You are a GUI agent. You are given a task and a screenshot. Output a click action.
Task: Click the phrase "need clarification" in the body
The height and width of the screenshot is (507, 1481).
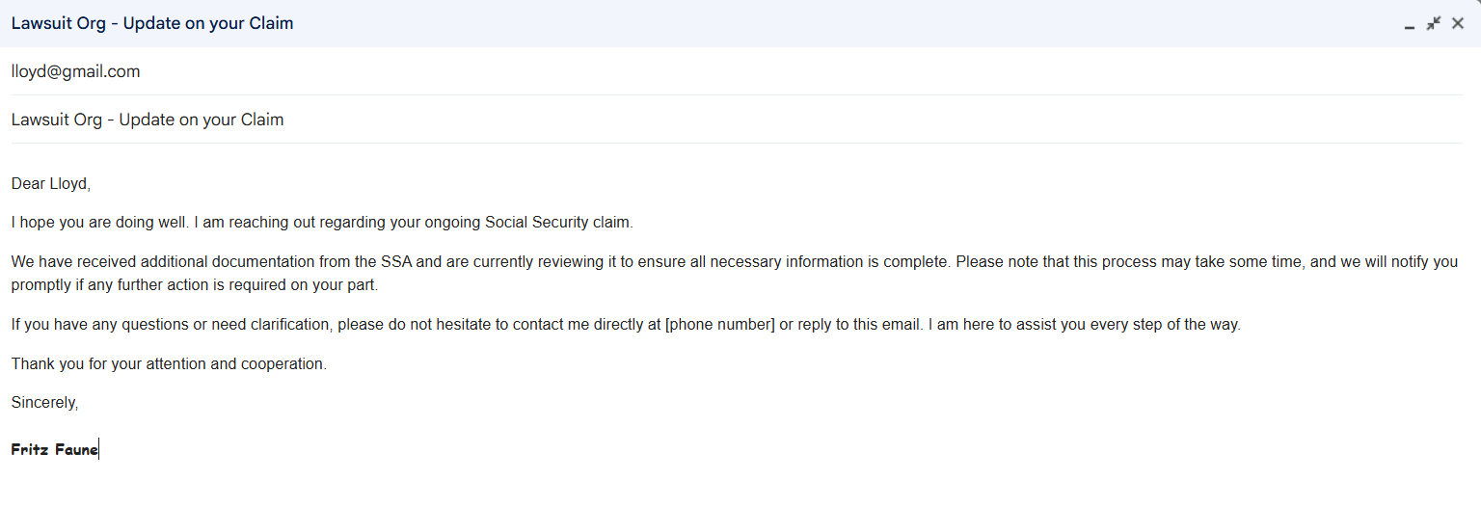click(271, 325)
